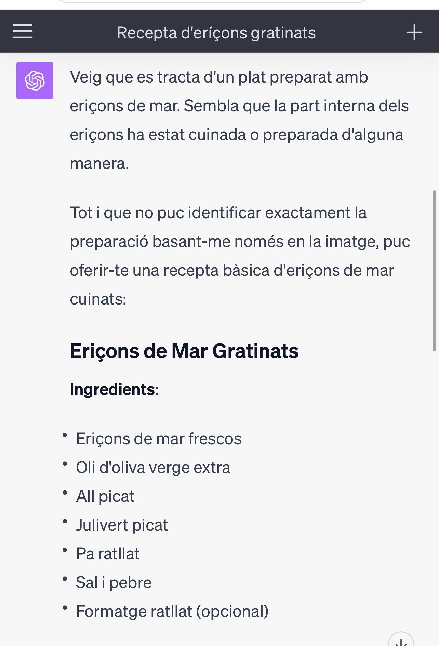Click the bullet before Eriçons de mar frescos
439x646 pixels.
coord(65,435)
